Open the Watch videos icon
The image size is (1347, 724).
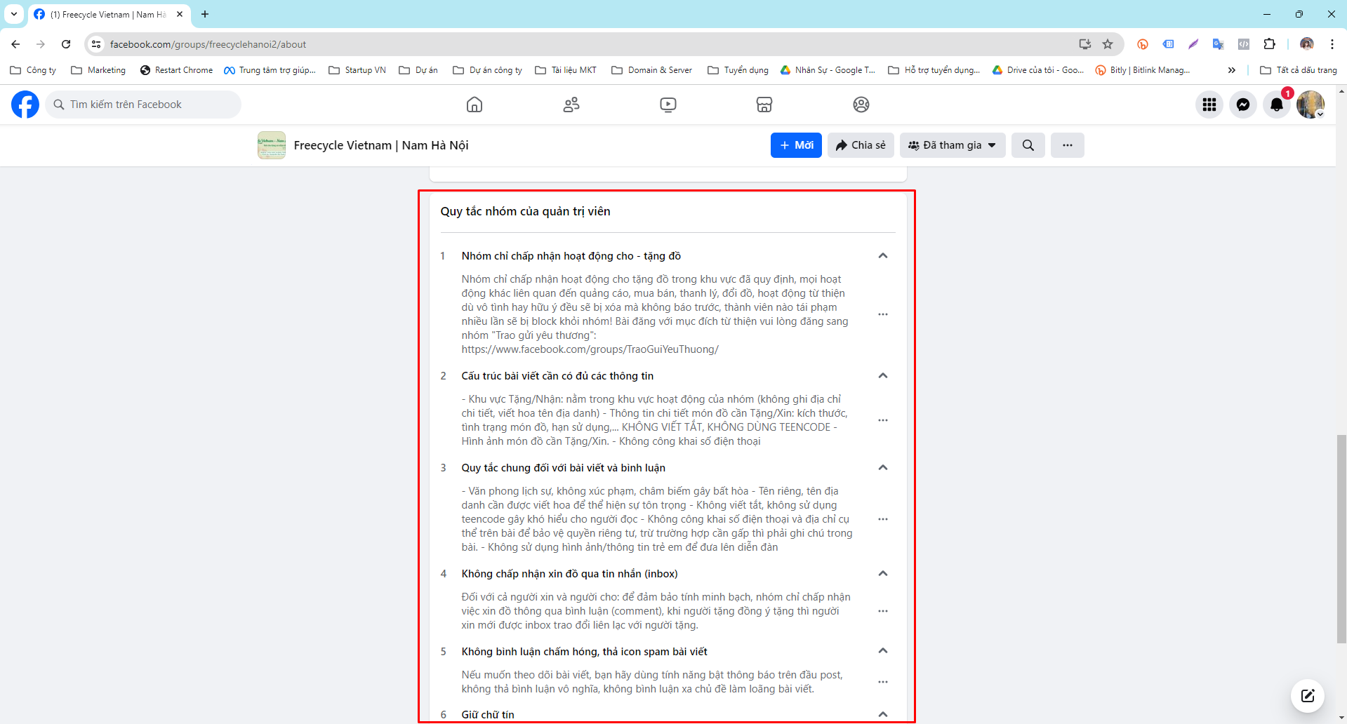667,104
